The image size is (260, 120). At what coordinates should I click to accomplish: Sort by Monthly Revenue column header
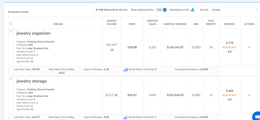tap(175, 24)
